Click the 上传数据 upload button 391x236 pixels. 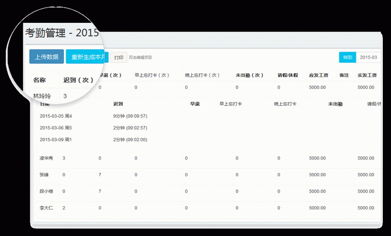(47, 56)
